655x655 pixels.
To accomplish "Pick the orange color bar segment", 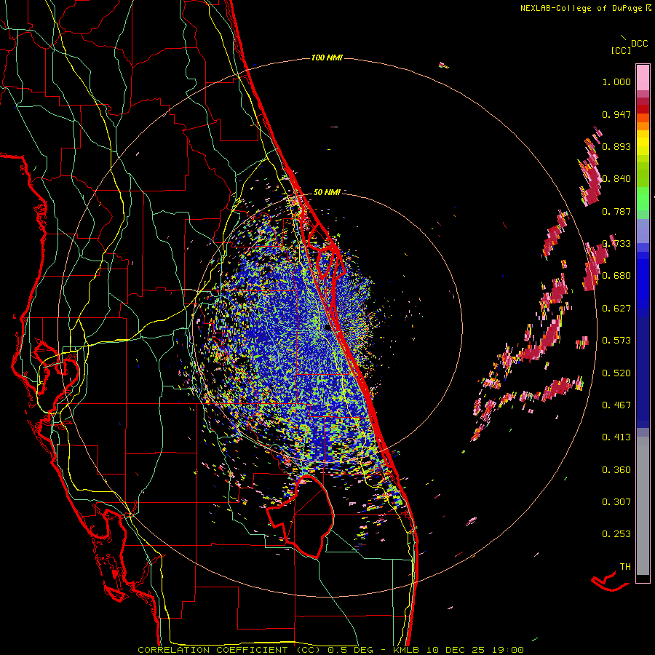I will pyautogui.click(x=643, y=126).
